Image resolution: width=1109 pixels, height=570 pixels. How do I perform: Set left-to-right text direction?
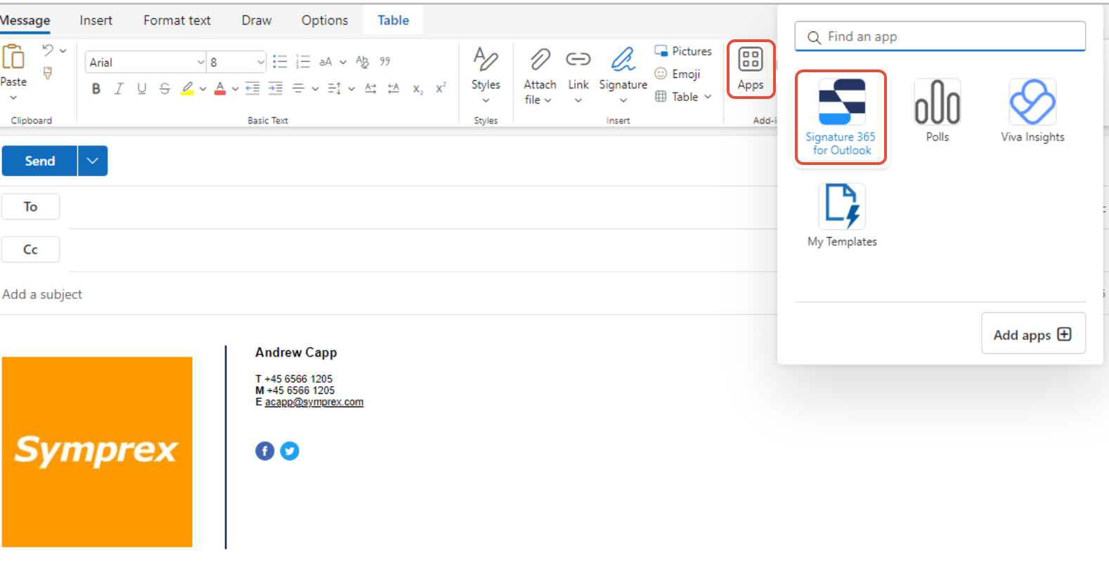pyautogui.click(x=370, y=88)
